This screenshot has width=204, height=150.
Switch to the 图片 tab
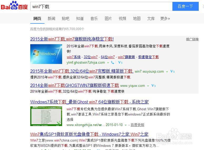tap(108, 19)
